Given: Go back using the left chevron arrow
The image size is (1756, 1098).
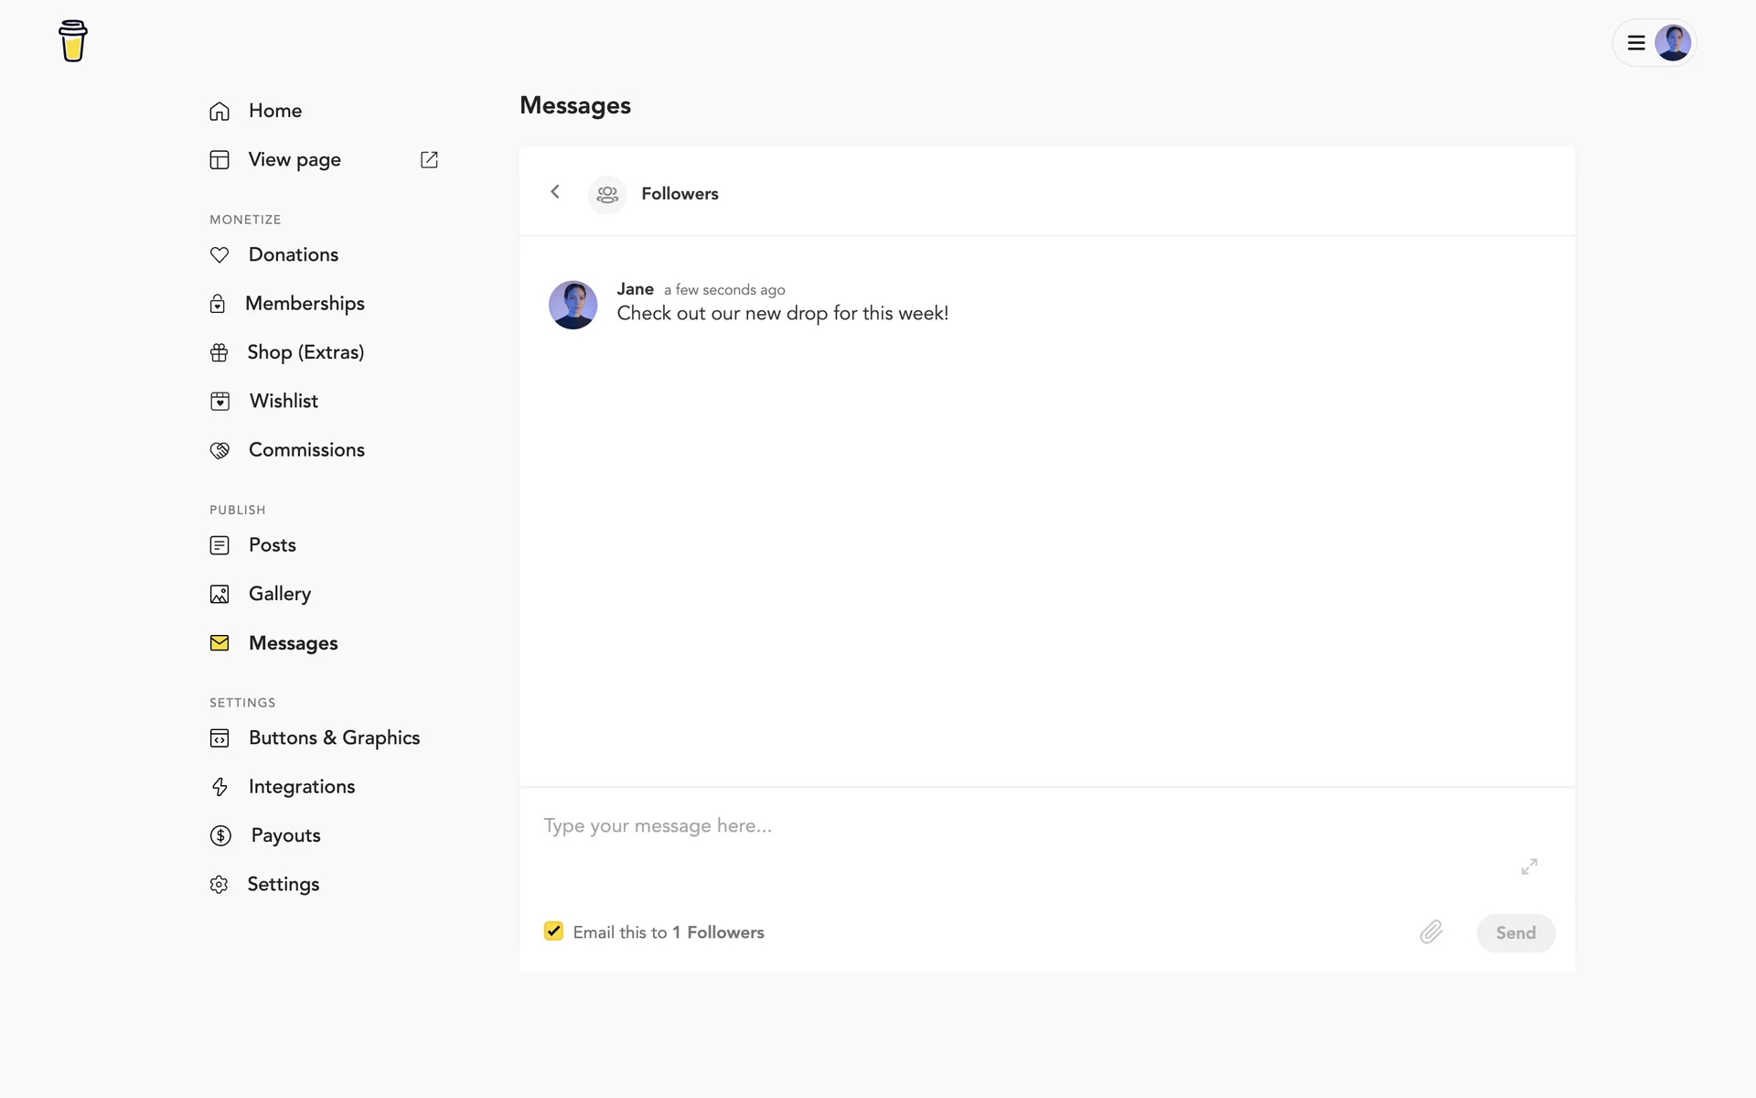Looking at the screenshot, I should (x=555, y=191).
